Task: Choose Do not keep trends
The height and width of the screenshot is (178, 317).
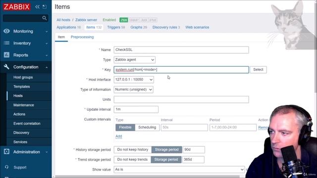Action: (132, 159)
